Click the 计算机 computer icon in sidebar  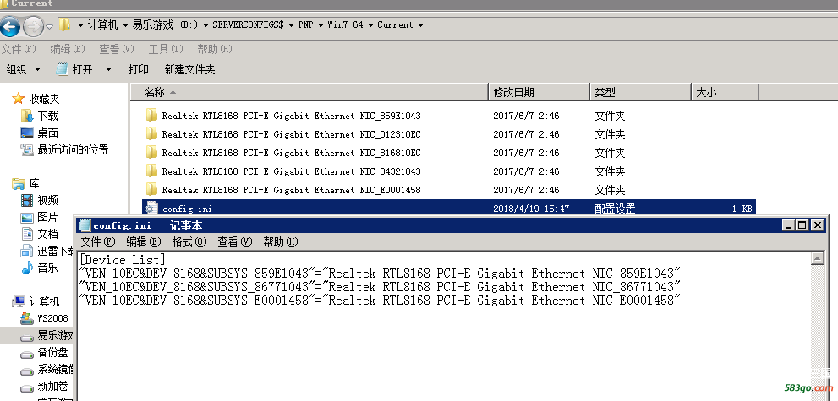click(x=19, y=302)
